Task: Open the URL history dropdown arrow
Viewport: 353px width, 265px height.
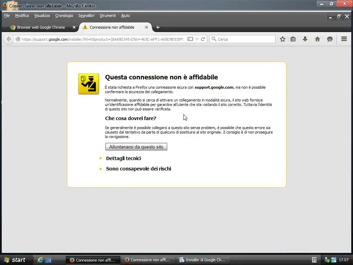Action: 197,39
